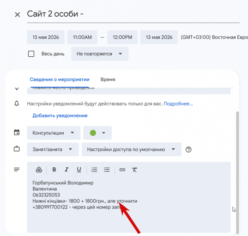Click the notification settings text 'Настройки уведомлений будут'
The image size is (248, 236).
(x=61, y=104)
